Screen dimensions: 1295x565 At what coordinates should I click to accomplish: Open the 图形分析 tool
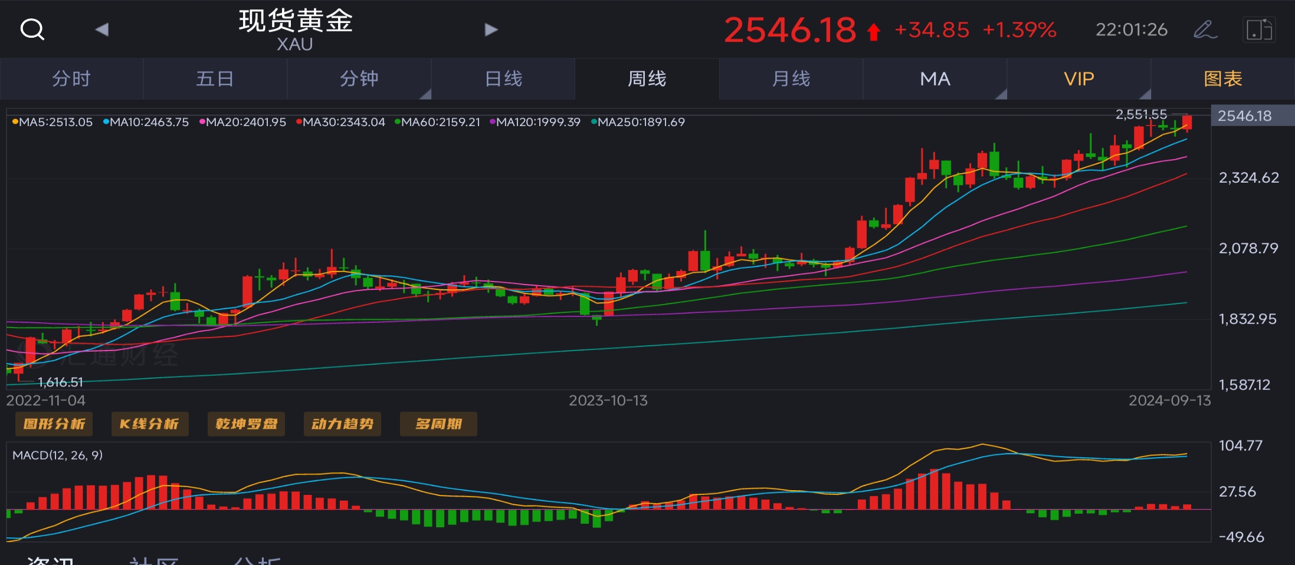[x=54, y=424]
